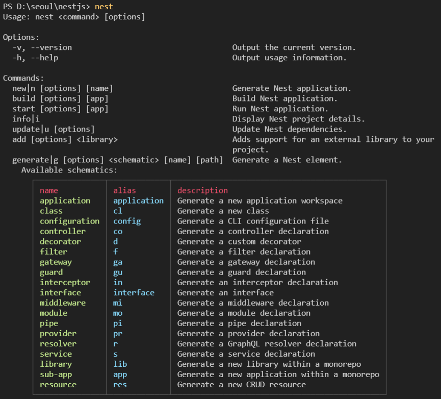Click 'service' in the name column
Screen dimensions: 441x399
point(56,354)
